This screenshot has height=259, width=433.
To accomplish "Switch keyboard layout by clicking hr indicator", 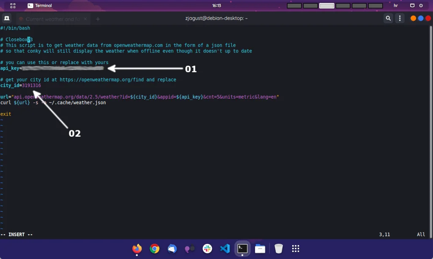I will (x=396, y=5).
